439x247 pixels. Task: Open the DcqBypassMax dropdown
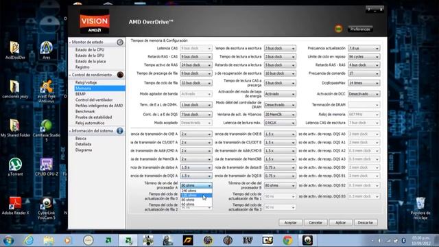tap(364, 83)
